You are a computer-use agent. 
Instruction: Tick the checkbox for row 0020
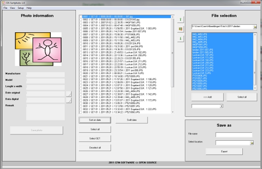(81, 73)
